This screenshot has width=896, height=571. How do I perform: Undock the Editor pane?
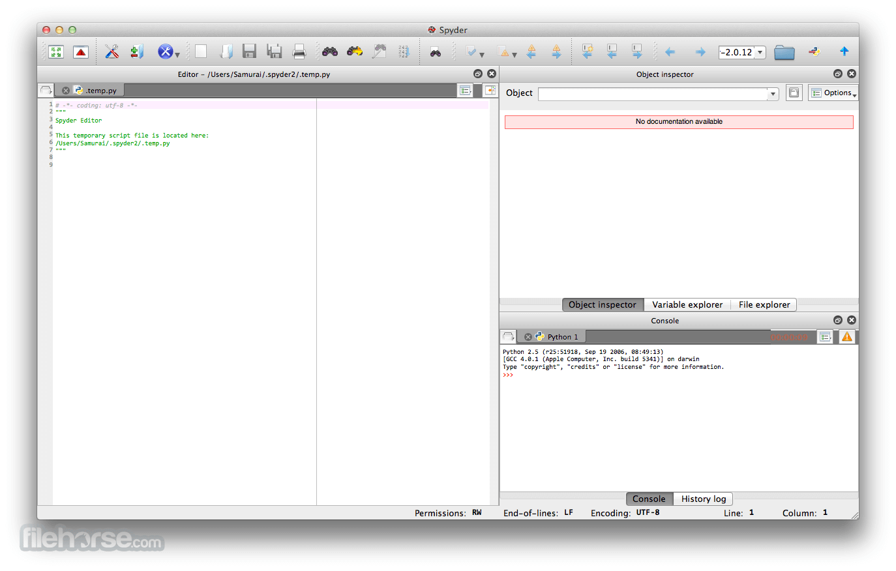pyautogui.click(x=478, y=74)
